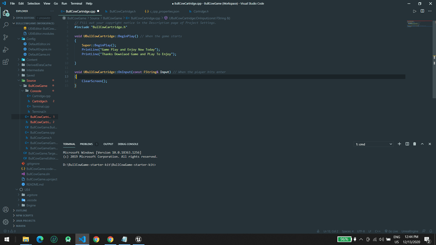This screenshot has width=436, height=245.
Task: Open Microsoft Edge from the taskbar
Action: 40,239
